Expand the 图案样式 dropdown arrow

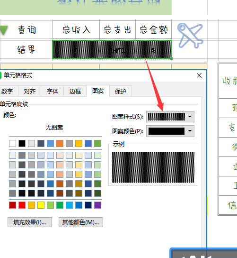coord(190,117)
